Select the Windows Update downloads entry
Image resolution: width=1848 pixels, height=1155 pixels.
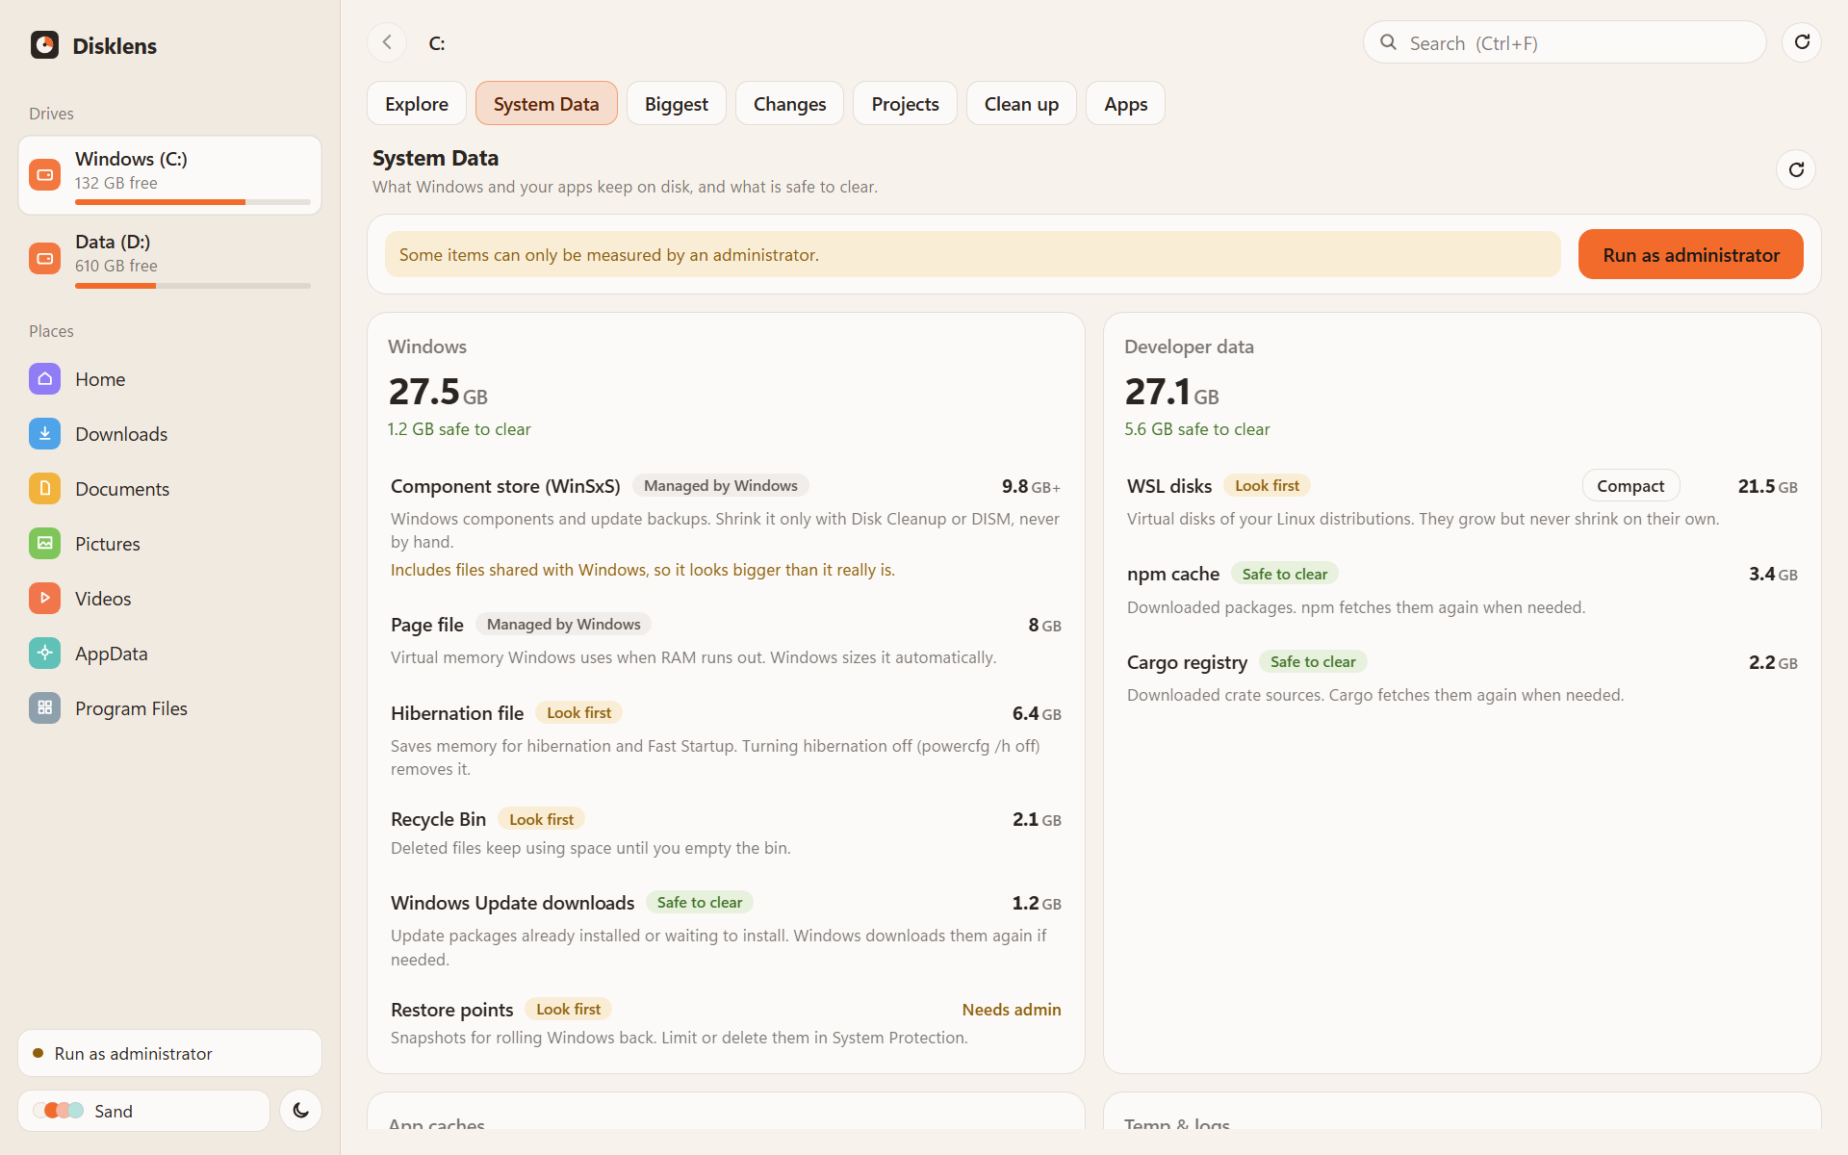click(726, 931)
